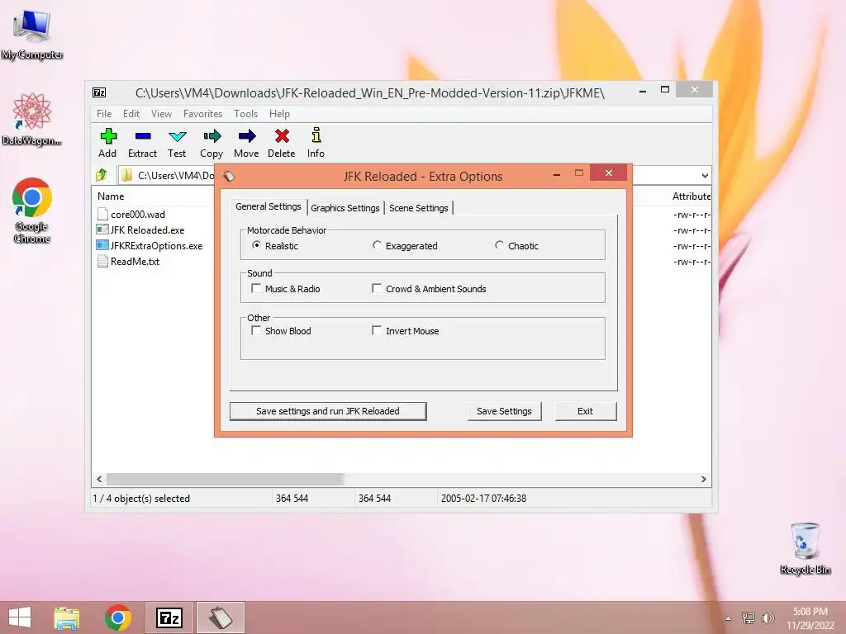Click the Test toolbar icon in 7-Zip
Screen dimensions: 846x634
(177, 136)
